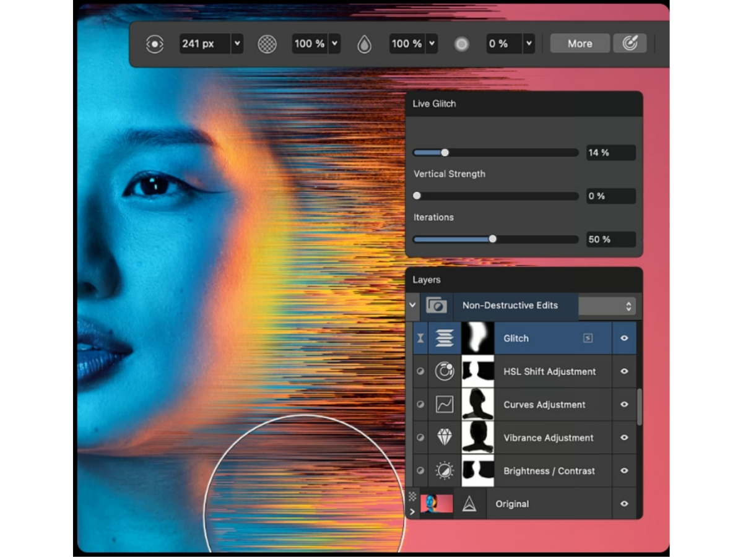743x557 pixels.
Task: Click the Iterations 50 % field
Action: click(611, 239)
